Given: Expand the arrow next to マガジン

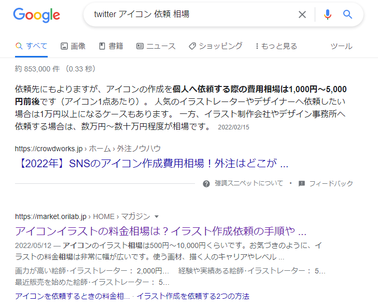Looking at the screenshot, I should pyautogui.click(x=157, y=216).
